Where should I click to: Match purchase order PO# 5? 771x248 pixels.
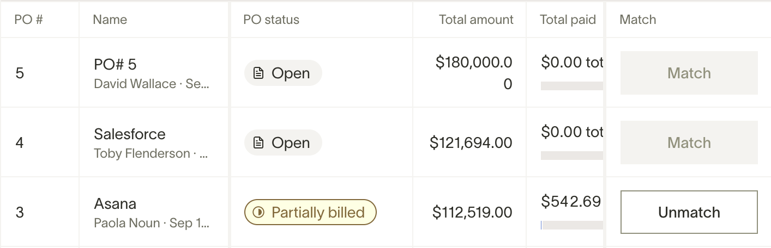[689, 73]
